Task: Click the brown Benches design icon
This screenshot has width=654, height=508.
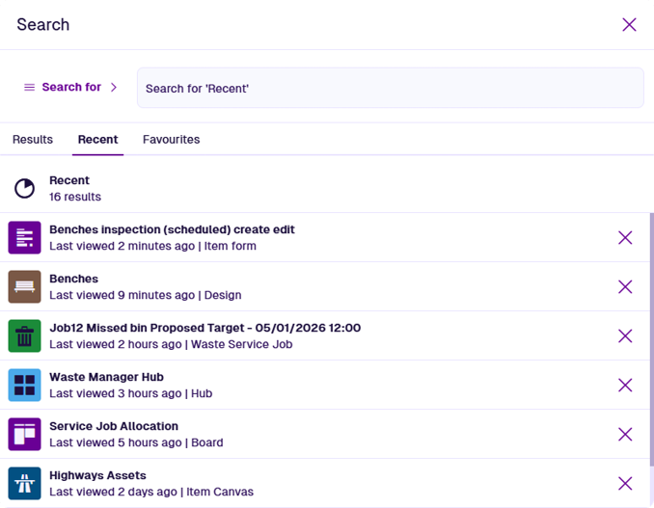Action: click(x=25, y=286)
